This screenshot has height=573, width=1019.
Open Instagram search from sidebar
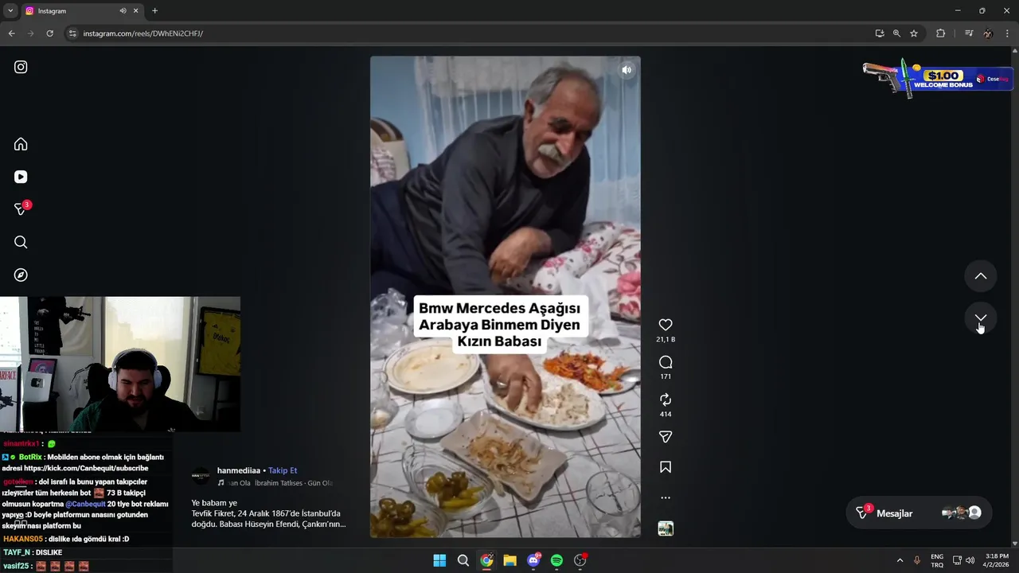click(x=21, y=242)
